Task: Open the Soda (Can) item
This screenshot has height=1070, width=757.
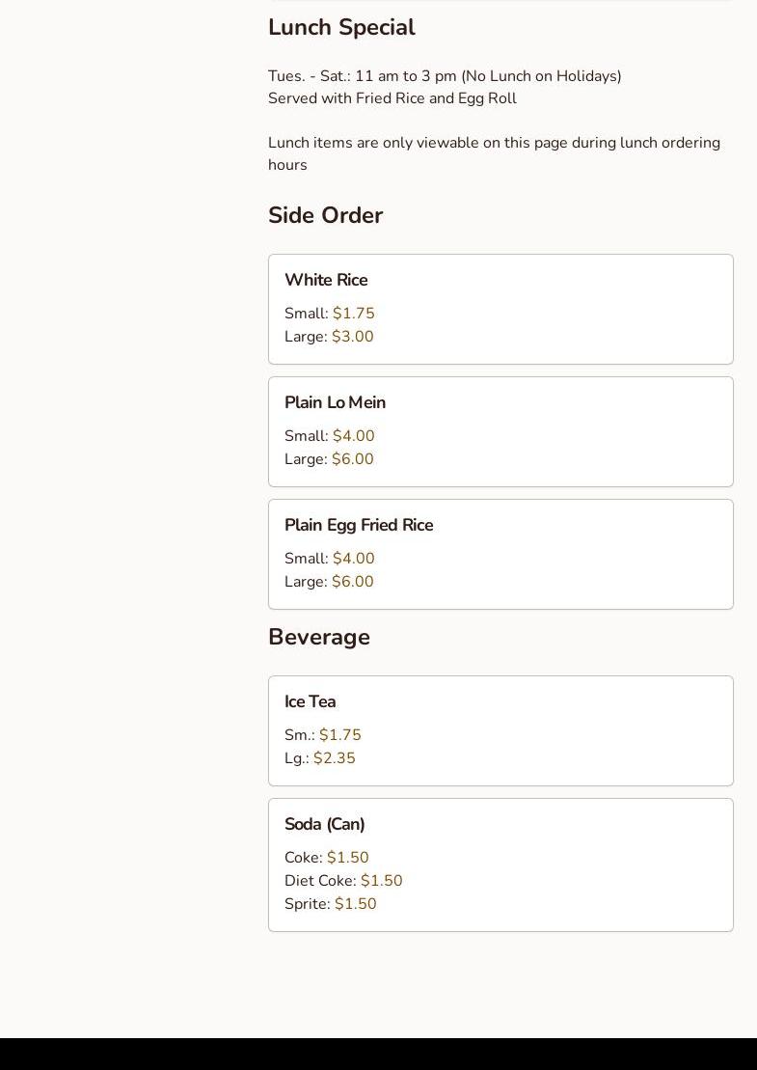Action: tap(324, 824)
